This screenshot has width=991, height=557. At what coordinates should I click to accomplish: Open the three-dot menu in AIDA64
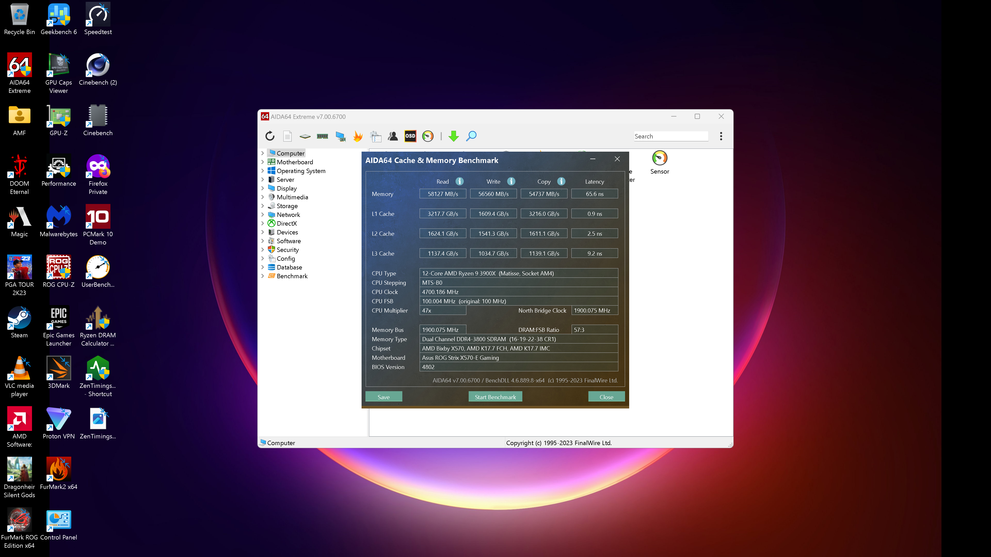coord(721,136)
